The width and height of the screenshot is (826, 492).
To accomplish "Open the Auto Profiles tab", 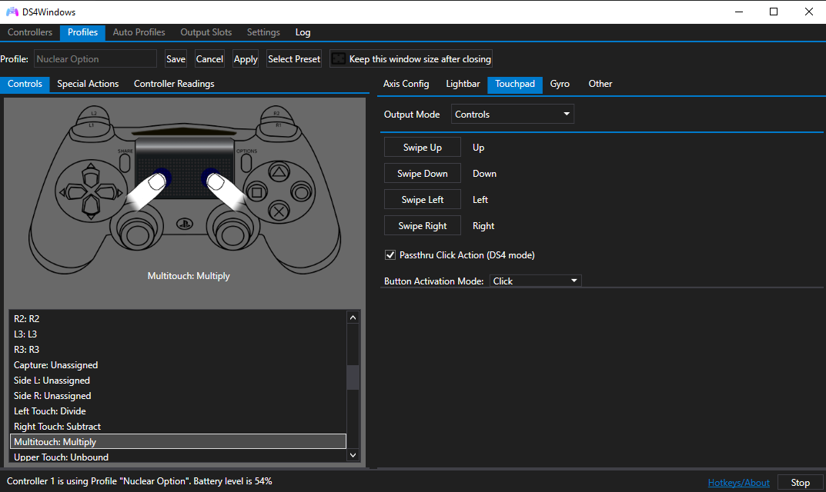I will [139, 32].
